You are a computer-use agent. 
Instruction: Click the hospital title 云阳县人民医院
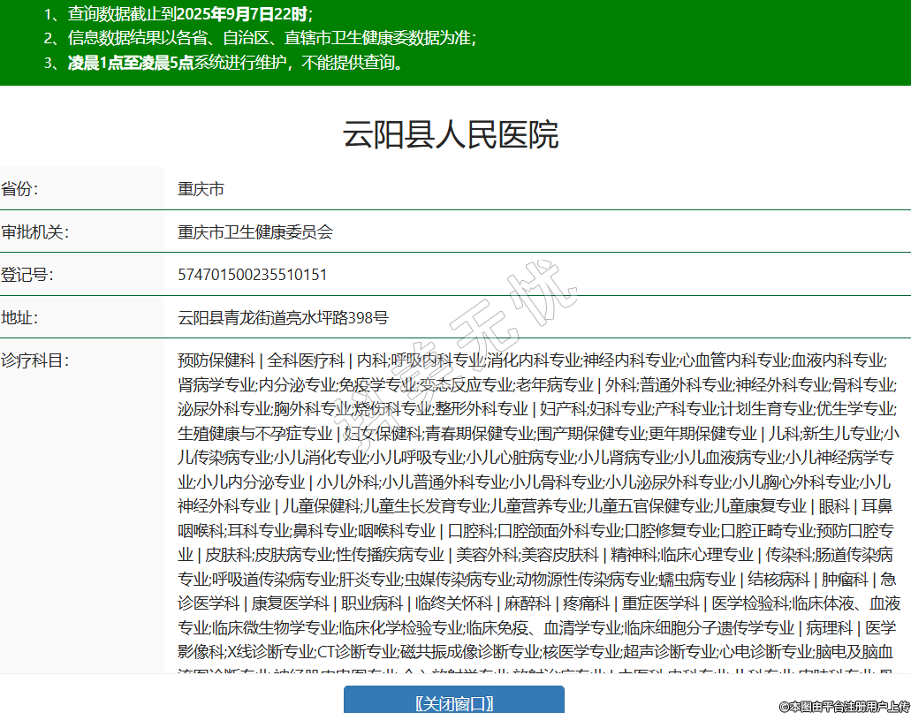pos(451,135)
